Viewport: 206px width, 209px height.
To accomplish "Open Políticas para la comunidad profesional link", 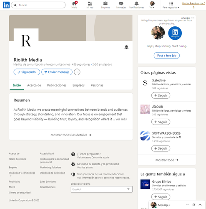I will (x=54, y=161).
